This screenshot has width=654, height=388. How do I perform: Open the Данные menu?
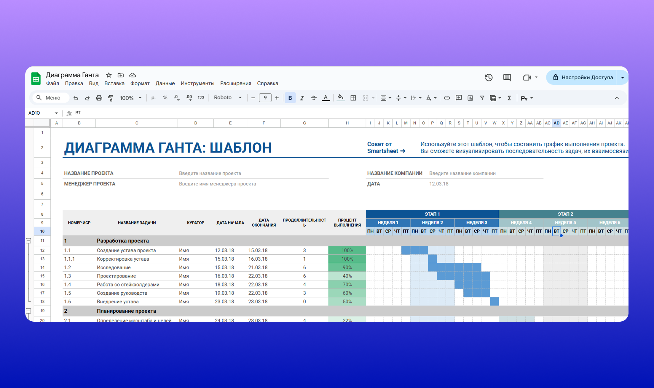165,83
